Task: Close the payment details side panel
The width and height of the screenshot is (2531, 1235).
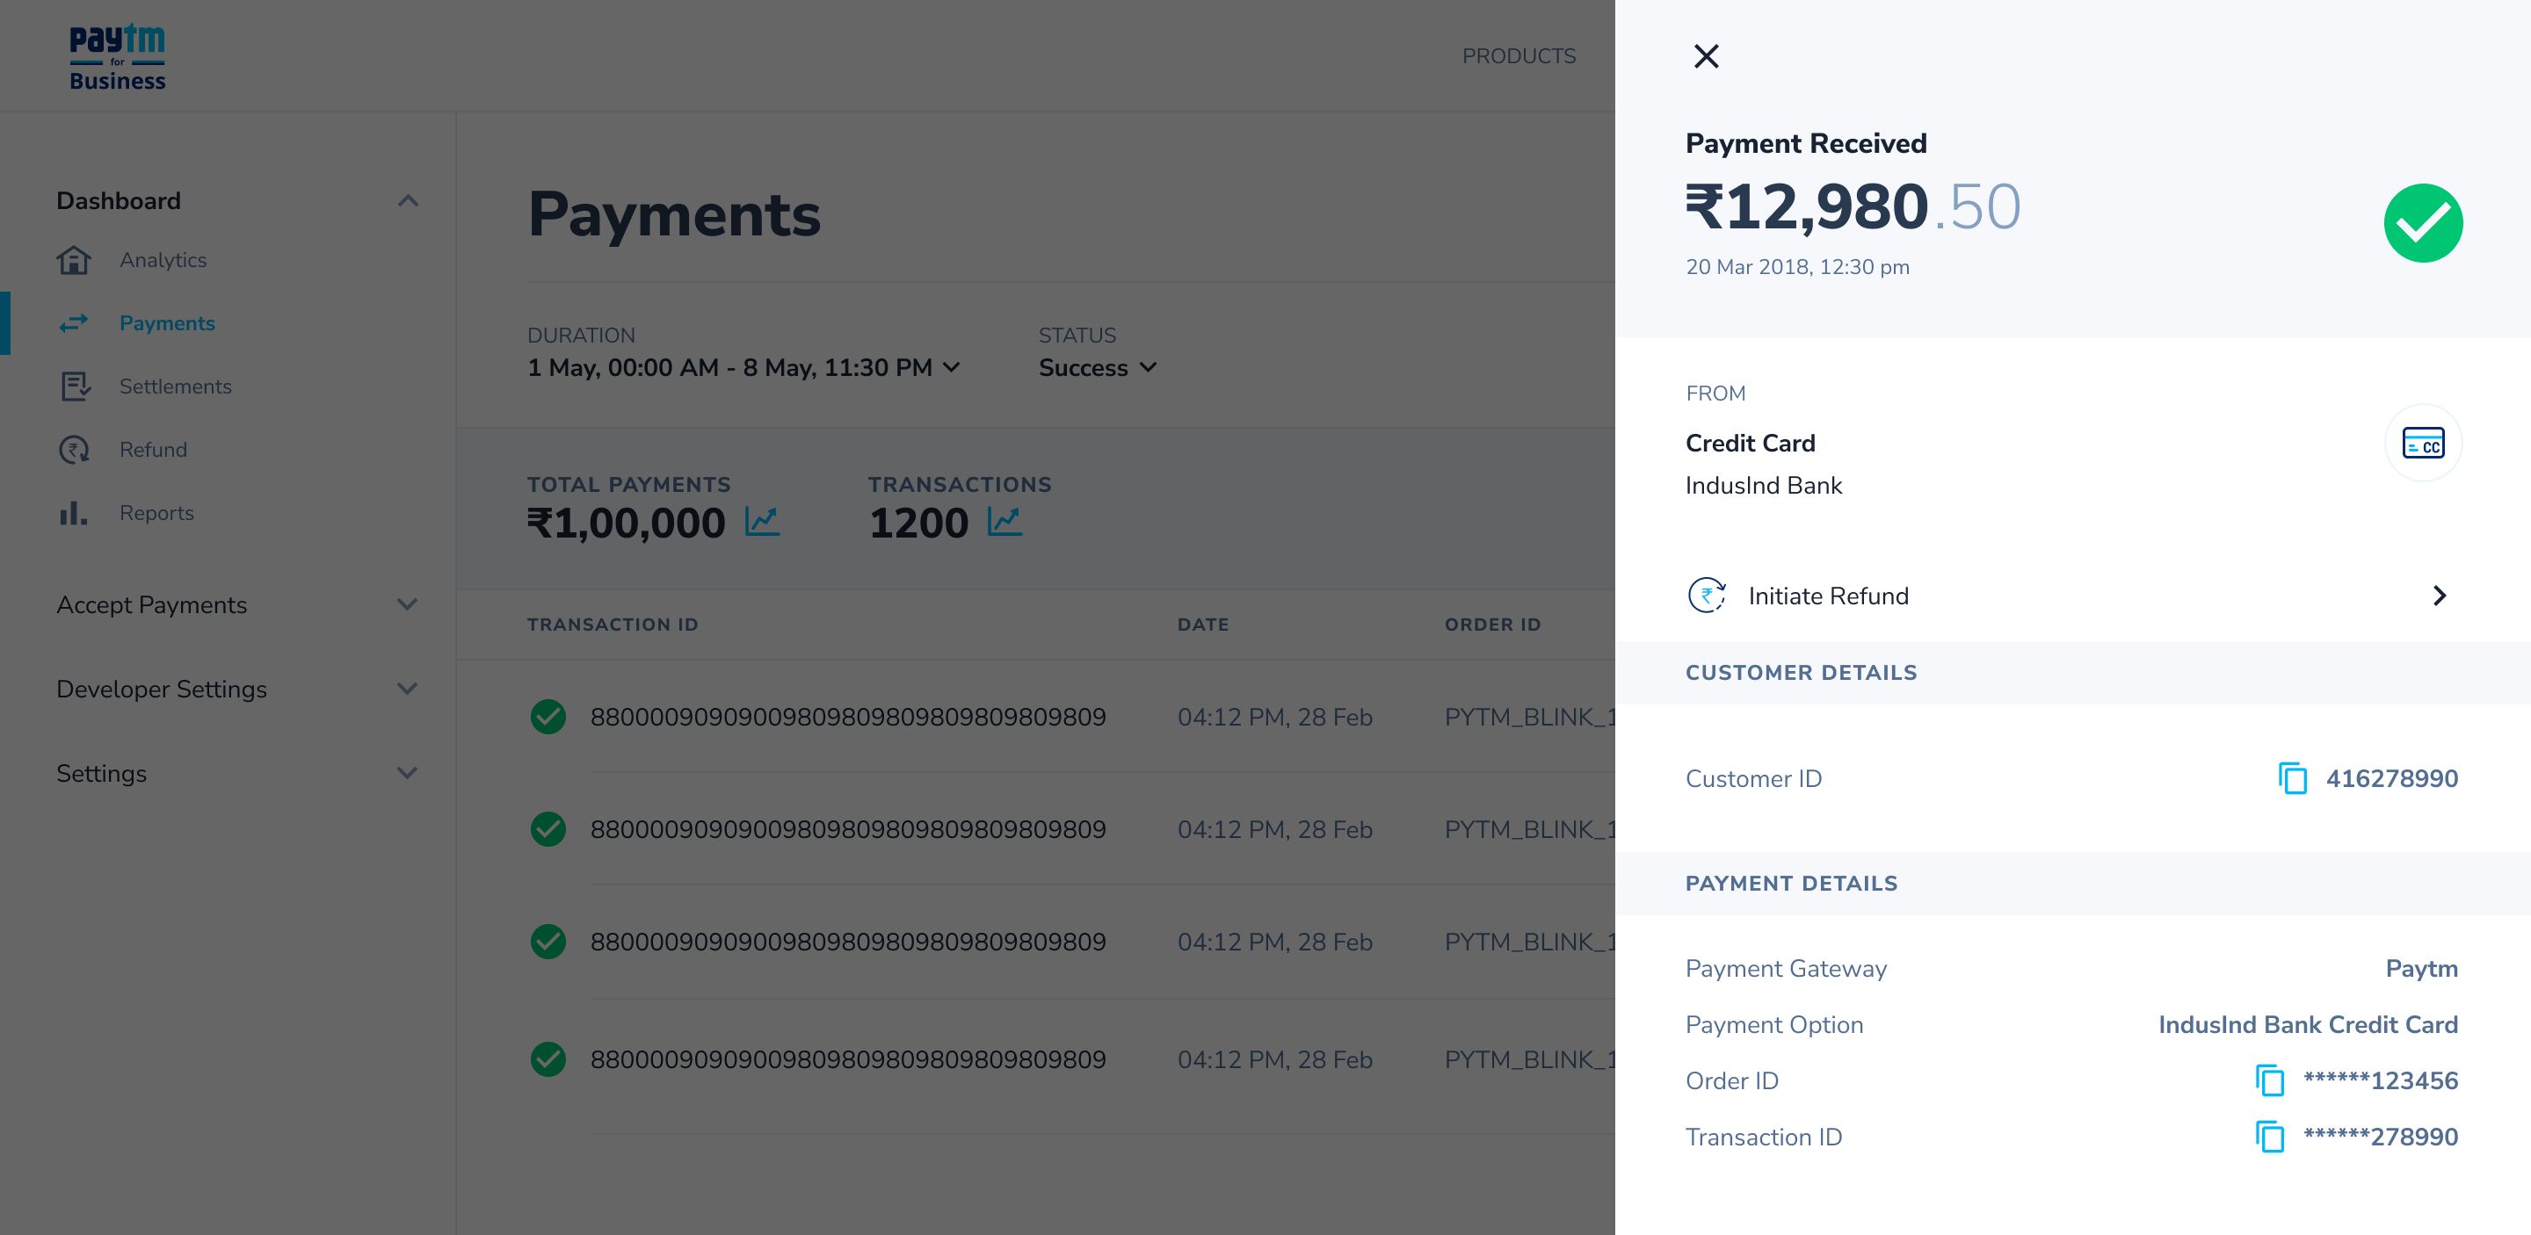Action: [1706, 56]
